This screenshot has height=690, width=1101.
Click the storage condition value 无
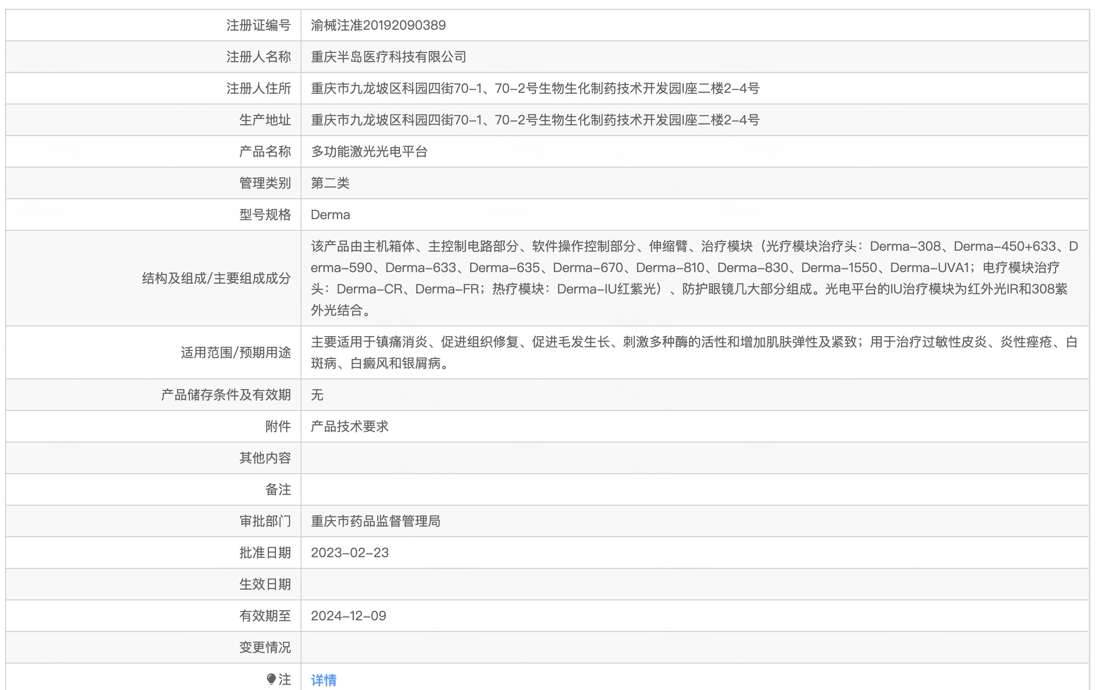317,395
